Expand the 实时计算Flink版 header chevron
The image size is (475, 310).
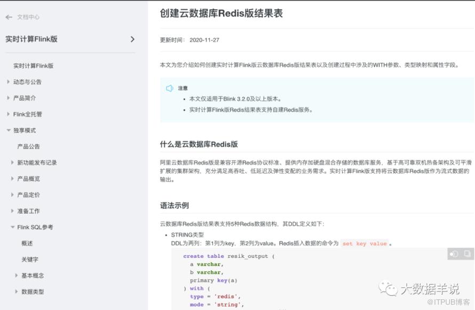[x=132, y=39]
